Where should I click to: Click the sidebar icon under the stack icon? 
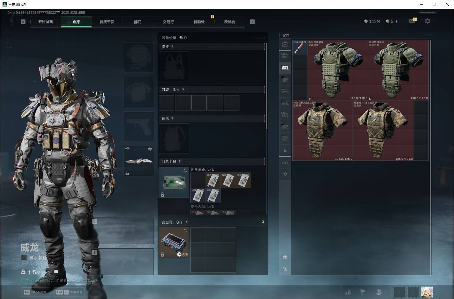pos(285,269)
